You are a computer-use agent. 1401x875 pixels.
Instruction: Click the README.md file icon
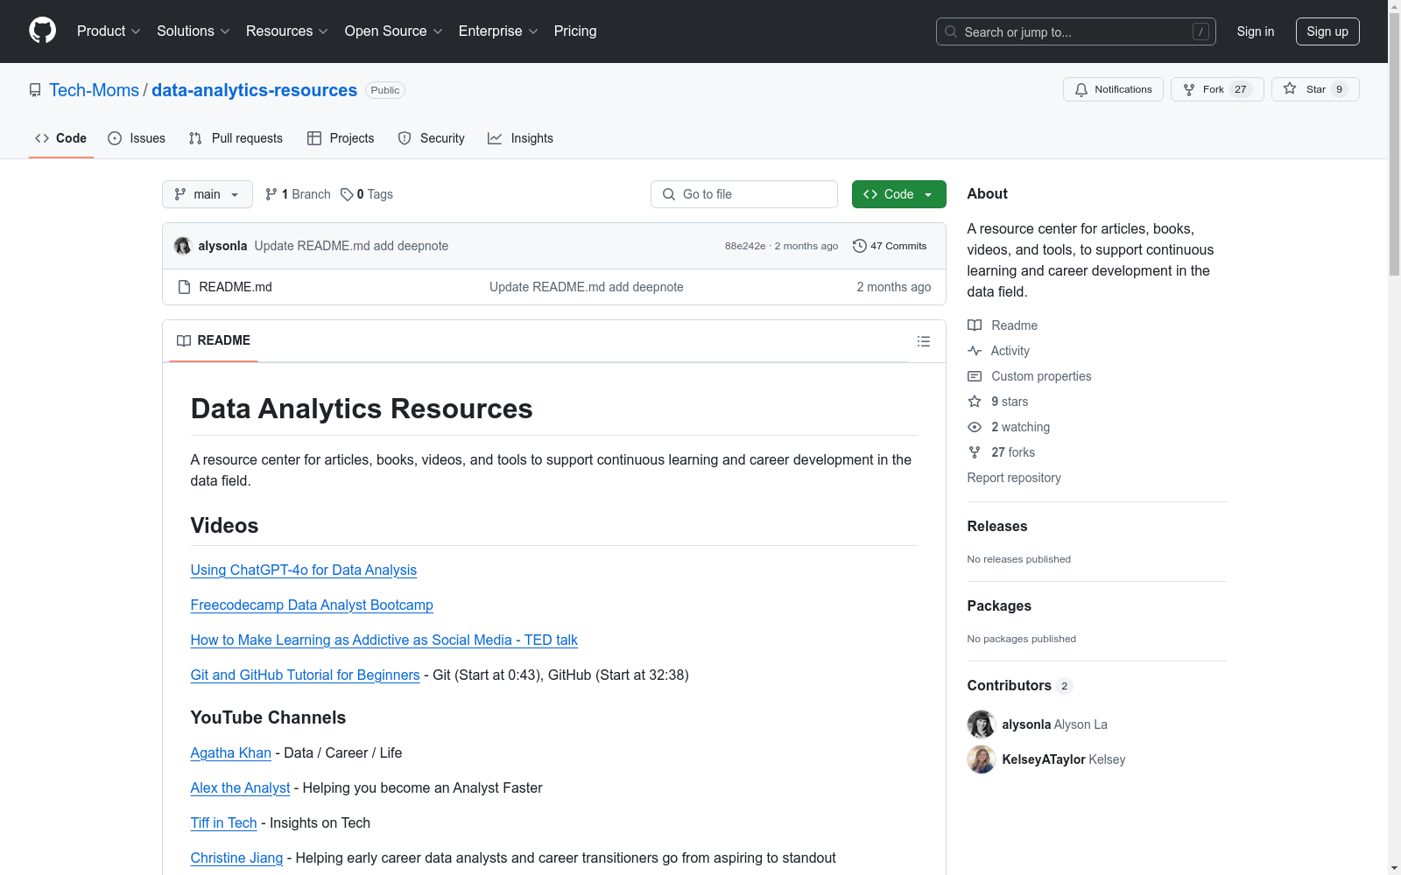184,287
